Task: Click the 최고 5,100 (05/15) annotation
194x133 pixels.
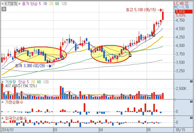Action: click(x=141, y=10)
